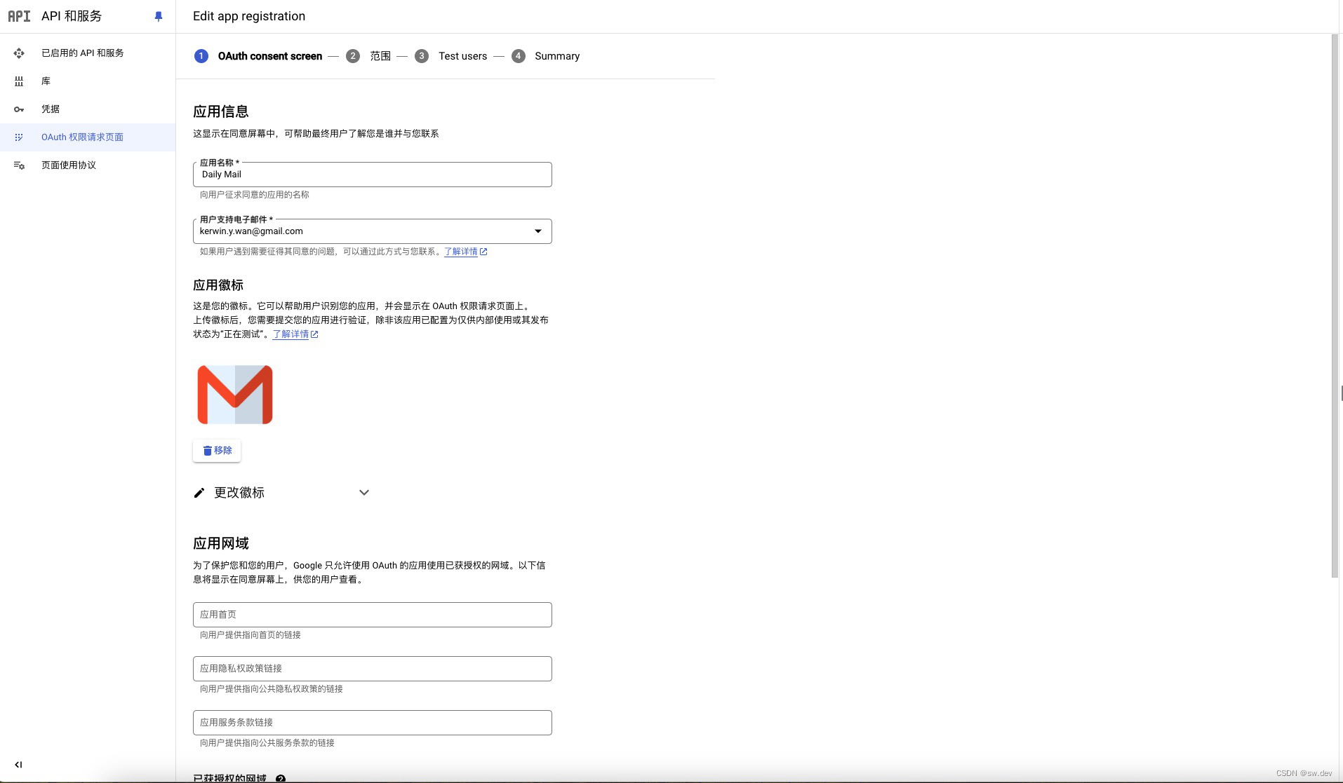1343x783 pixels.
Task: Click the 向用户征求同意的应用的名称 helper text
Action: pos(255,195)
